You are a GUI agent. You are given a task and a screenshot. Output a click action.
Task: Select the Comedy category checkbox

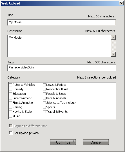click(10, 89)
